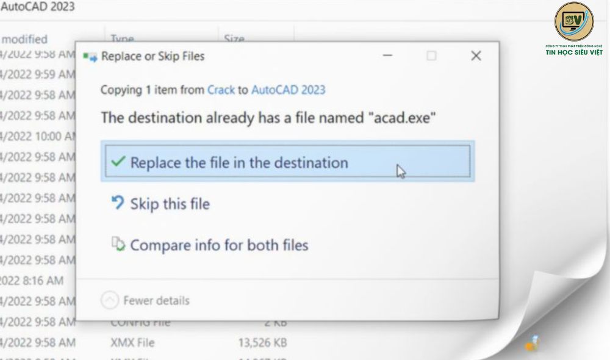Choose Replace the file in the destination
The height and width of the screenshot is (360, 610).
(x=287, y=162)
